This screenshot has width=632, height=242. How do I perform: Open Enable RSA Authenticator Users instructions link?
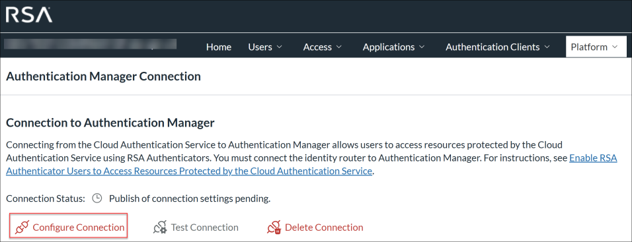point(188,171)
